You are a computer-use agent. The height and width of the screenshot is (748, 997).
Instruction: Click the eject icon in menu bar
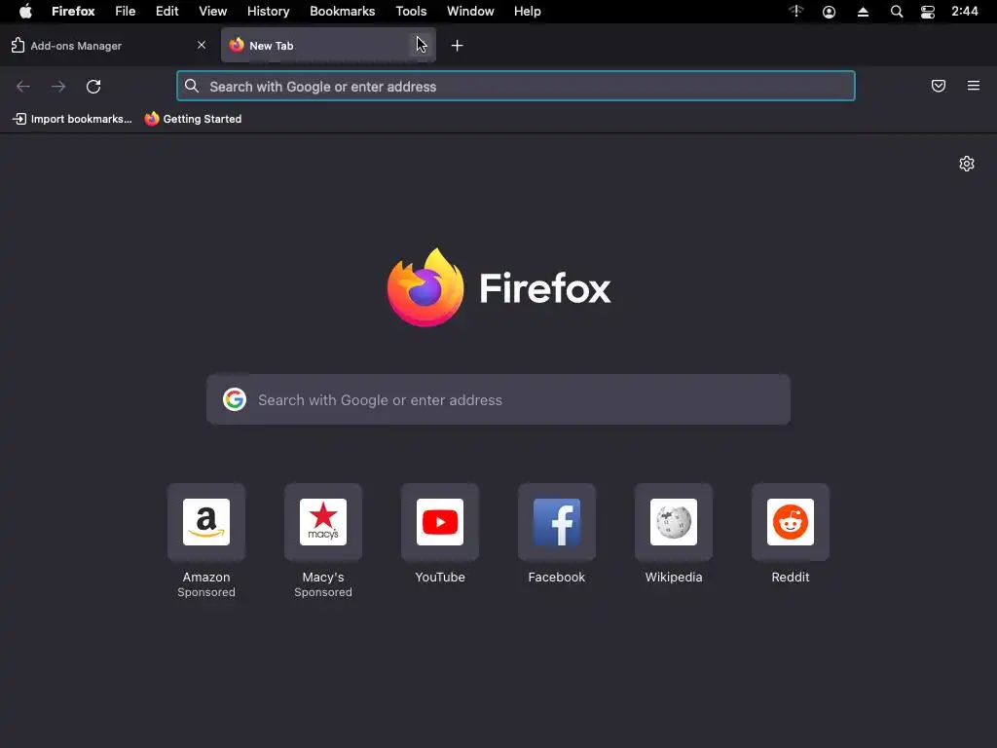(x=863, y=12)
